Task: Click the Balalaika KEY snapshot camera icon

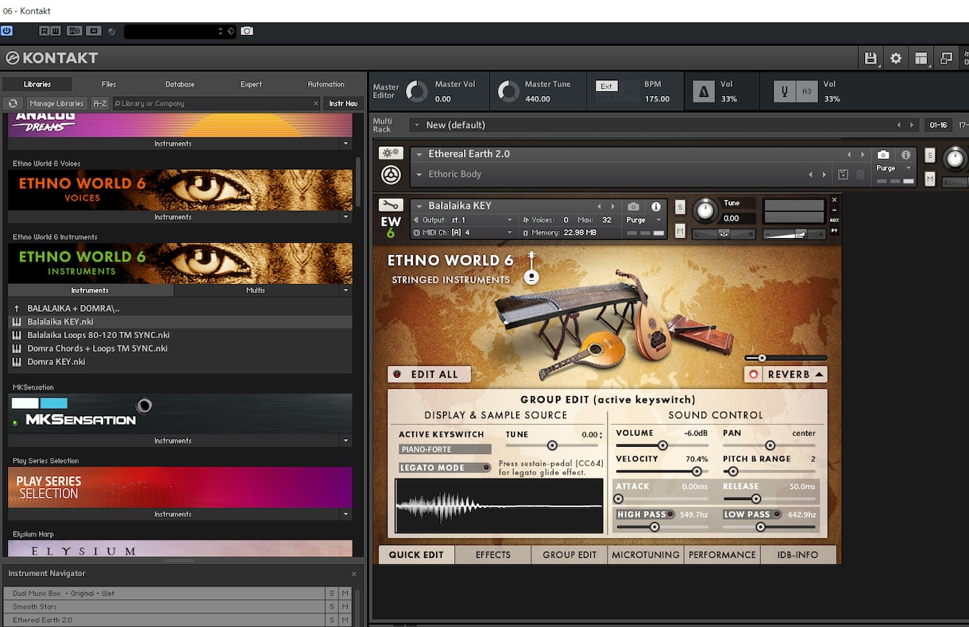Action: coord(633,206)
